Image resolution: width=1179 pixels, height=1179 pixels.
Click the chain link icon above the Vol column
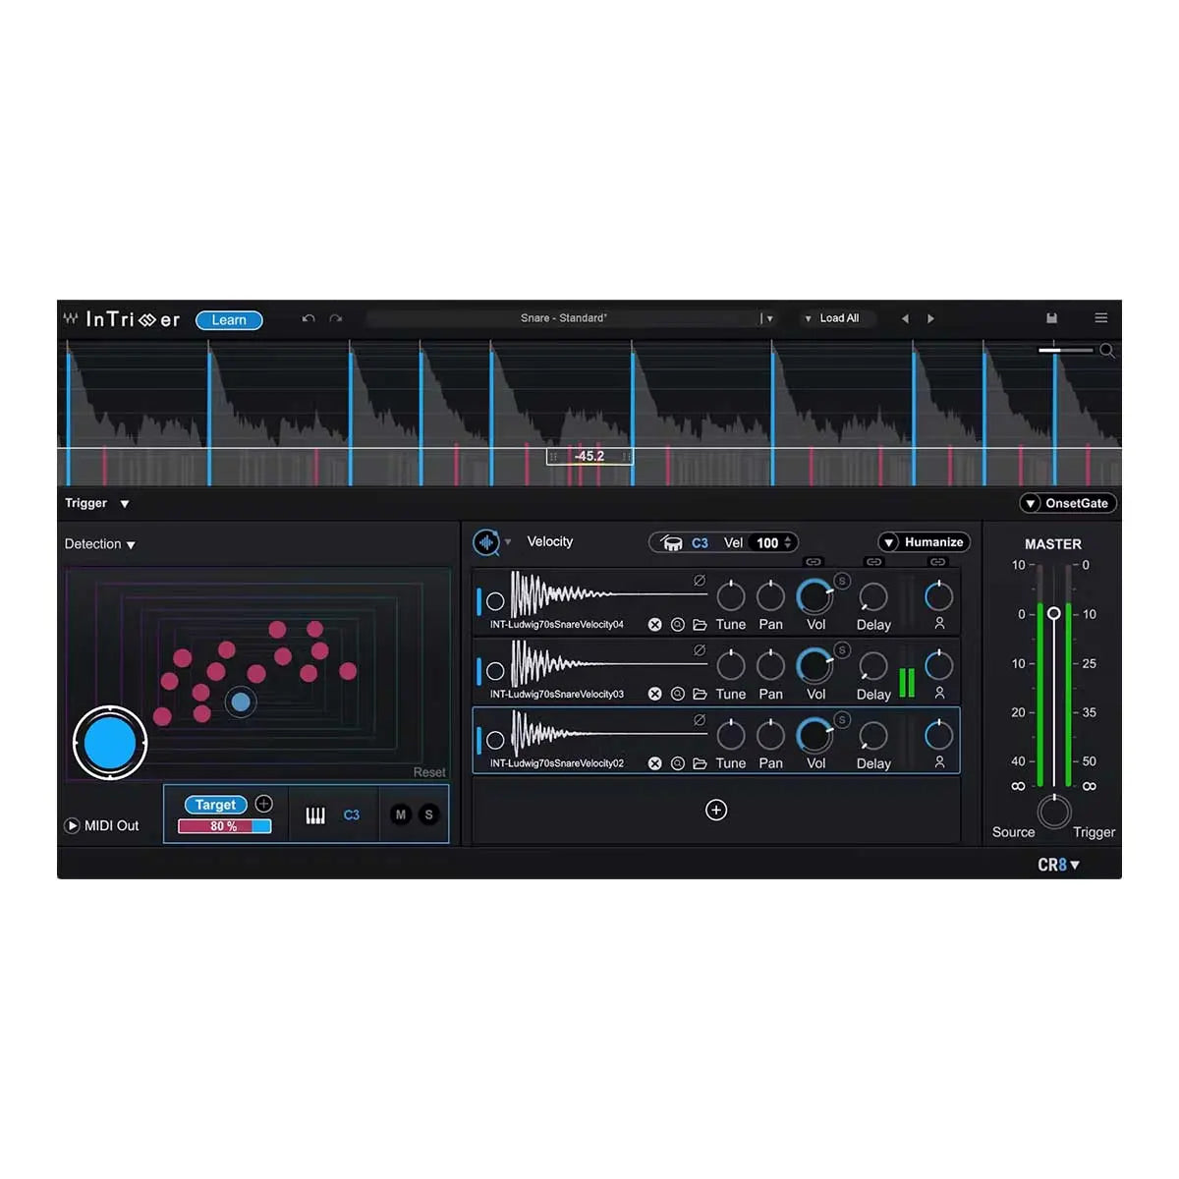(813, 562)
